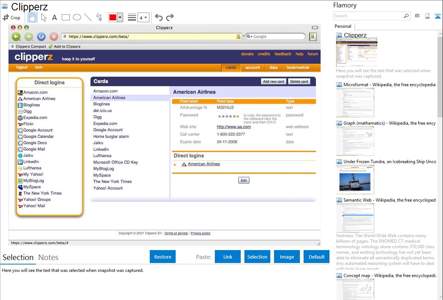The height and width of the screenshot is (300, 443).
Task: Pick the text annotation tool
Action: [54, 17]
